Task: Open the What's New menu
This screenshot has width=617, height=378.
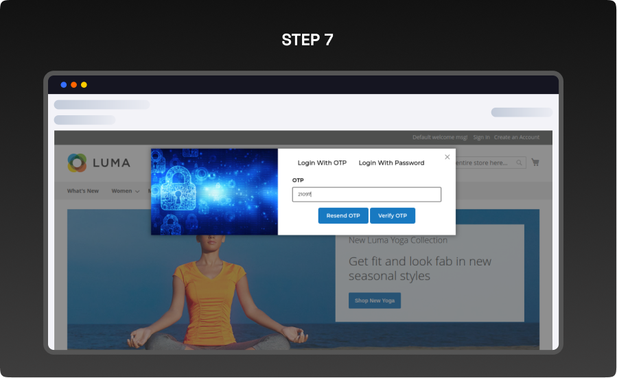Action: (83, 191)
